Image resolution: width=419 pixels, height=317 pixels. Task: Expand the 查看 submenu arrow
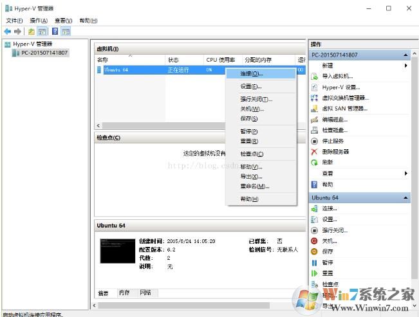(x=406, y=174)
